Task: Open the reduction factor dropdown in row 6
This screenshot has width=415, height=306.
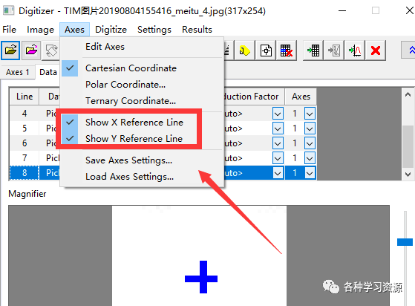Action: pyautogui.click(x=278, y=143)
